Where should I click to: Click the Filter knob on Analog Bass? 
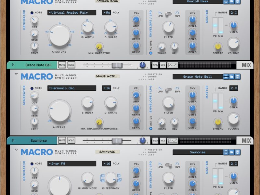pos(168,27)
